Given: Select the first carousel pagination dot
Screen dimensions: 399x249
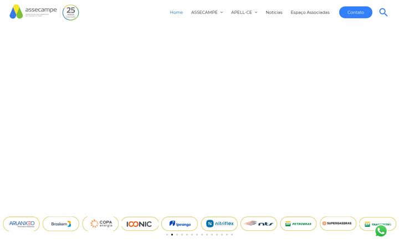Looking at the screenshot, I should coord(167,235).
